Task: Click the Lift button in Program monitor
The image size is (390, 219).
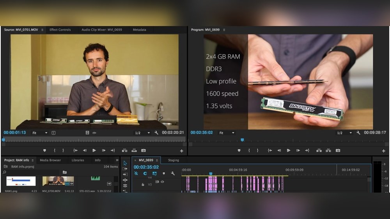Action: (x=319, y=151)
